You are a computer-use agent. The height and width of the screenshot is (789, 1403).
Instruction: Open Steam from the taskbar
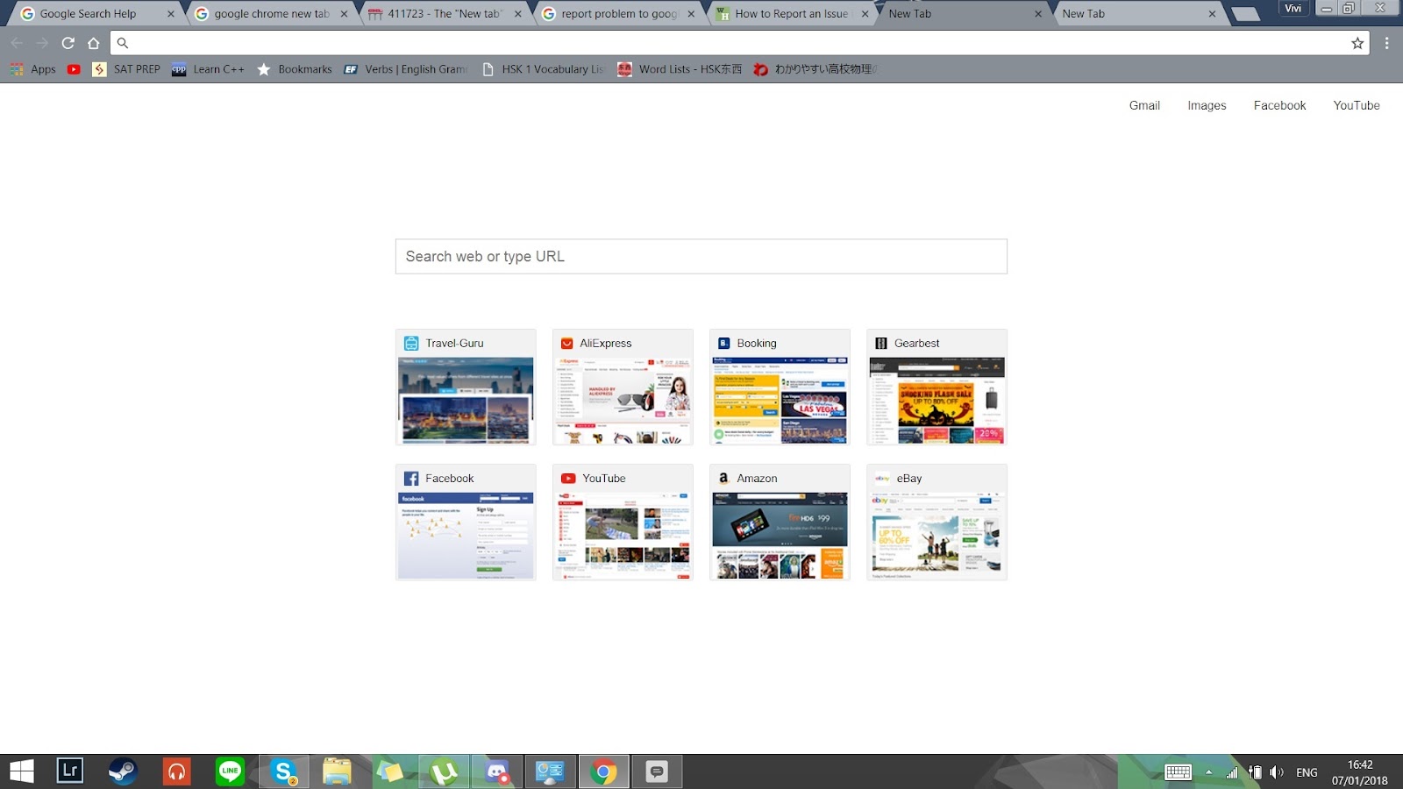click(123, 771)
